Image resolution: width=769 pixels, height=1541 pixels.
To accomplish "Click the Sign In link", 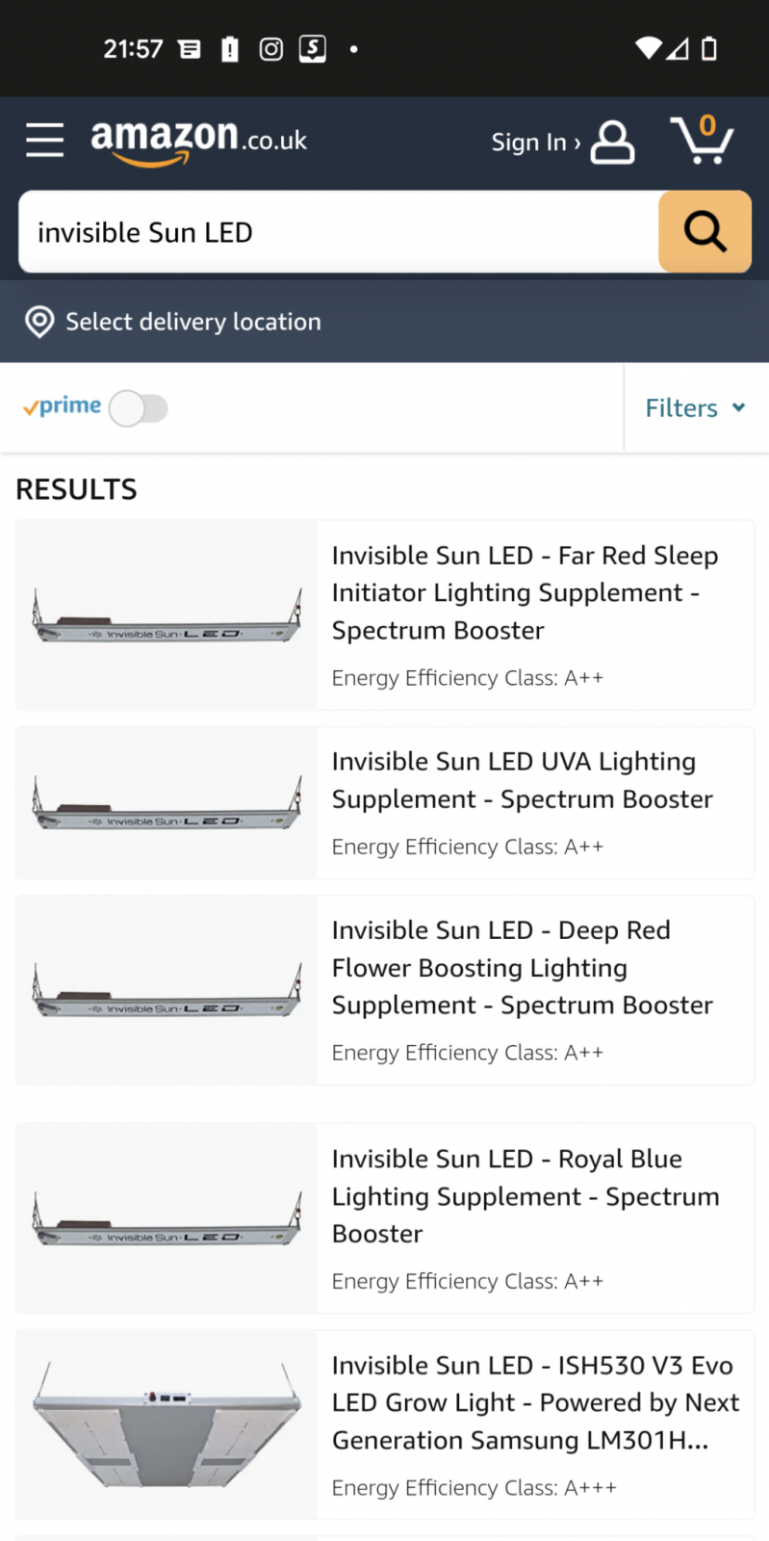I will tap(535, 143).
